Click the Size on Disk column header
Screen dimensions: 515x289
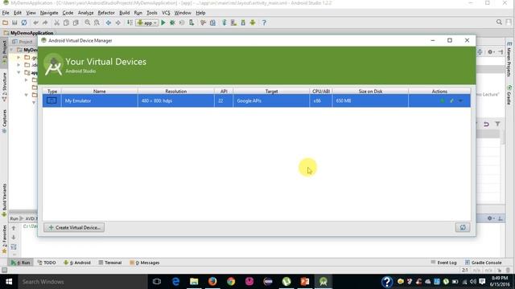[370, 91]
